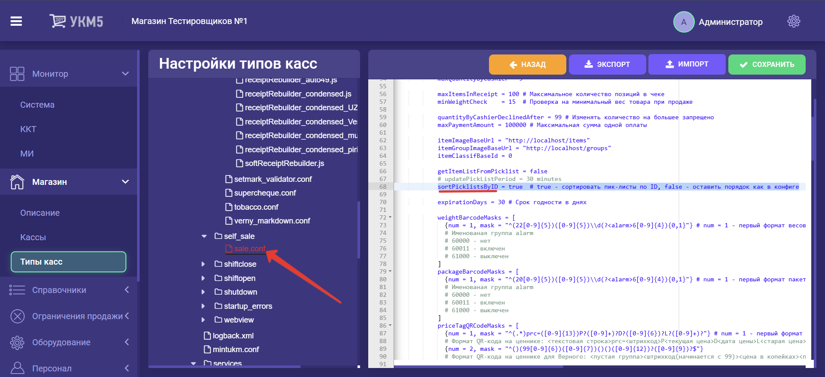Click the Монитор dashboard icon
The width and height of the screenshot is (825, 377).
click(x=17, y=74)
